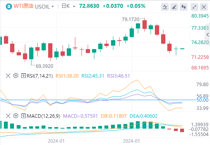Viewport: 210px width, 145px height.
Task: Click the change value +0.0370
Action: [113, 6]
